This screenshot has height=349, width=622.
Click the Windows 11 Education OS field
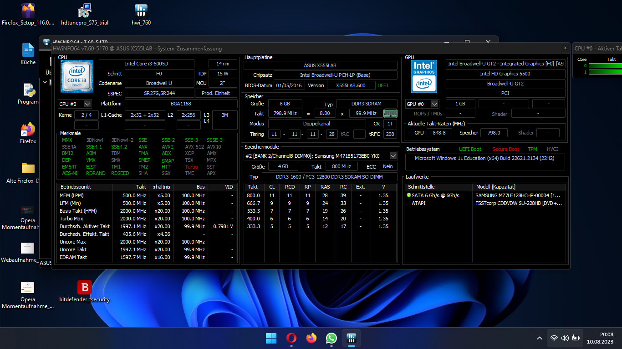[485, 162]
